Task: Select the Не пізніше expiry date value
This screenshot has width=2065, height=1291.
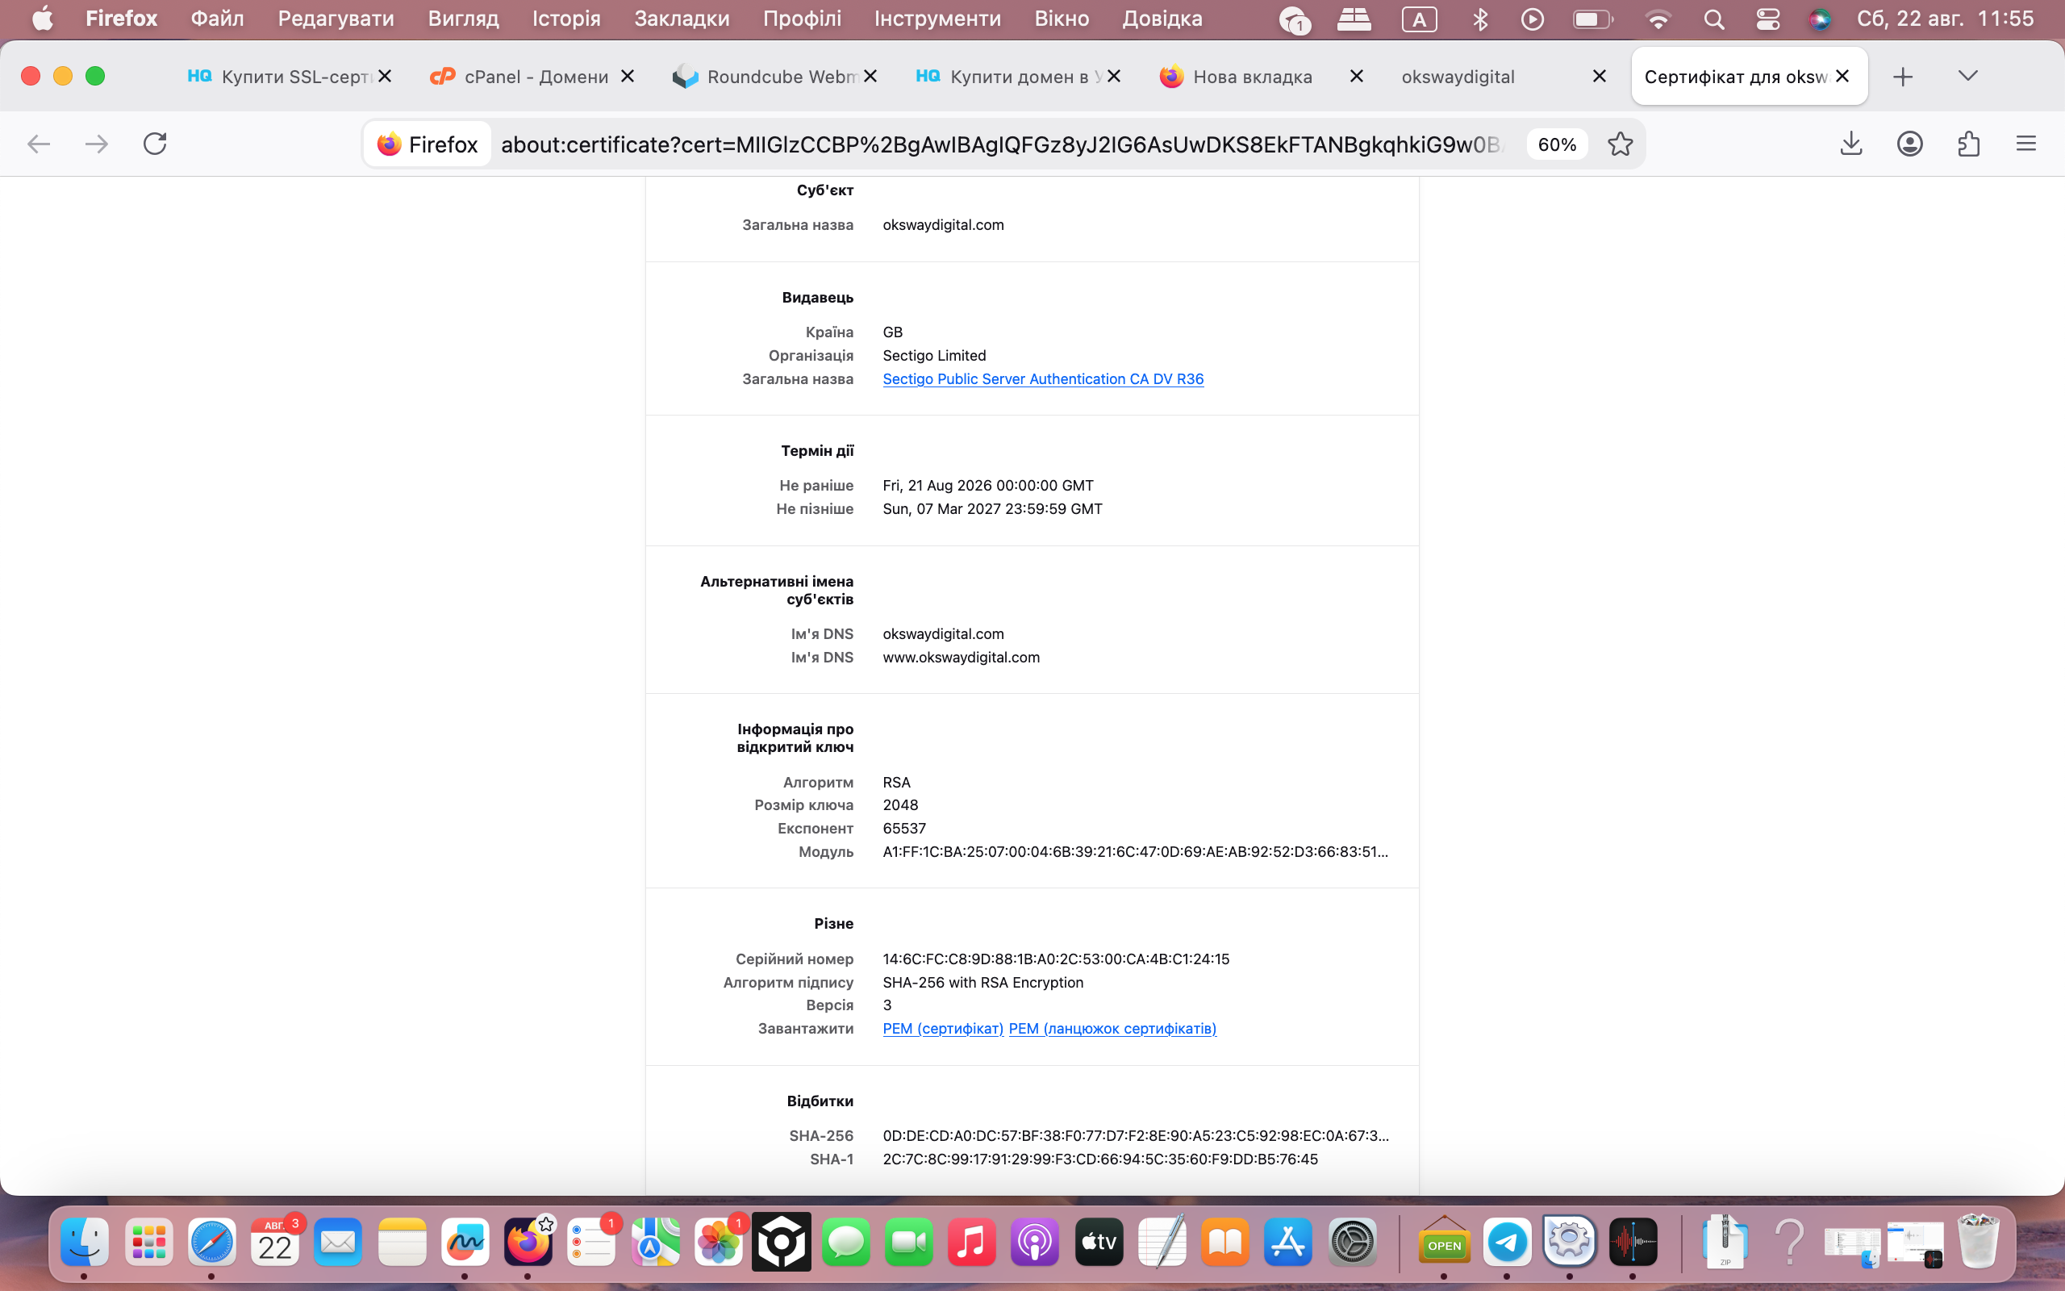Action: (992, 509)
